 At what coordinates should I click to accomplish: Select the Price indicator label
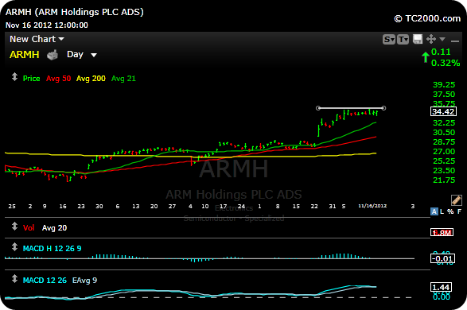pos(31,79)
